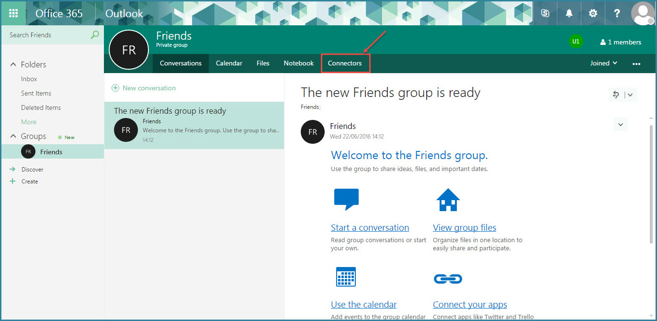Open the help question mark
The image size is (657, 321).
pos(617,13)
